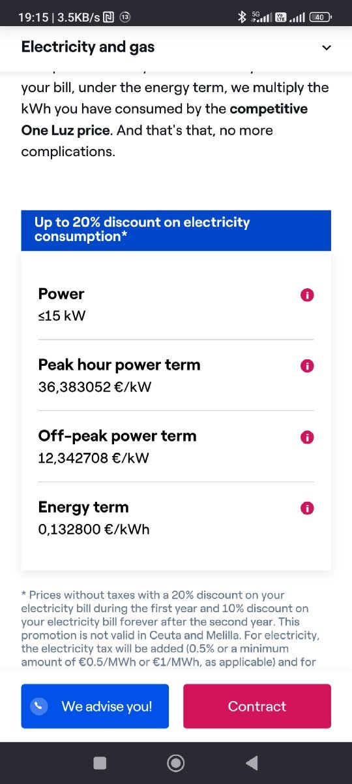Tap info icon for Peak hour power term
The width and height of the screenshot is (352, 784).
tap(307, 366)
